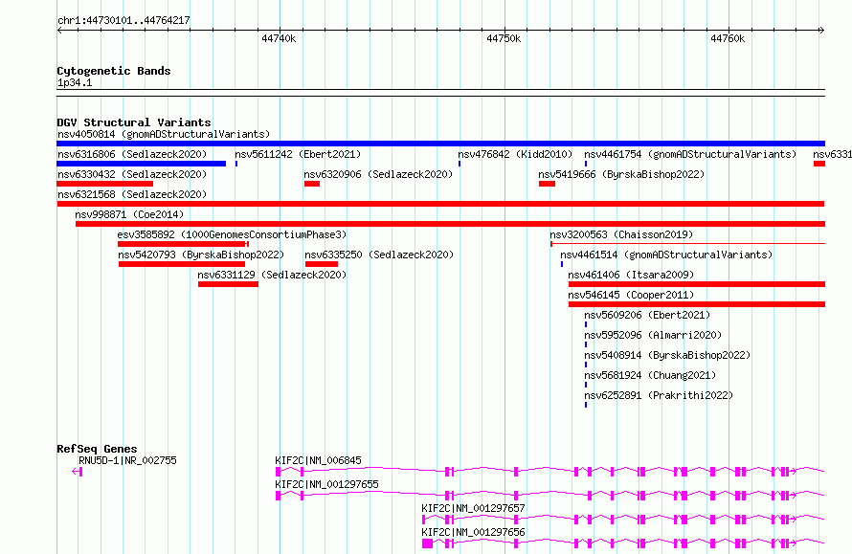Open the nsv546145 (Cooper2011) label
The image size is (852, 554).
[631, 295]
